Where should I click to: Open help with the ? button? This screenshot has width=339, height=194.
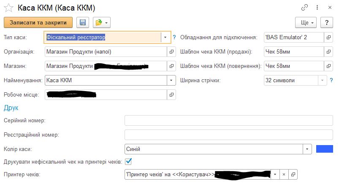click(326, 22)
